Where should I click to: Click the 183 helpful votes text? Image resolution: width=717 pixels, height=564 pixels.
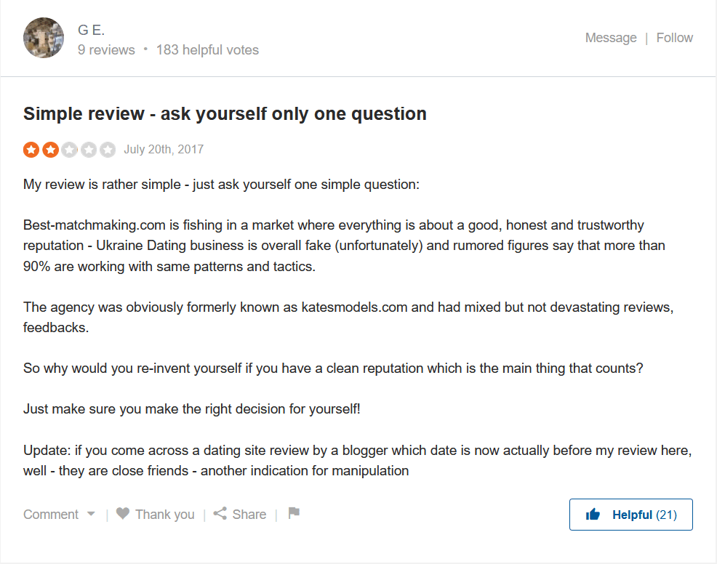coord(207,50)
